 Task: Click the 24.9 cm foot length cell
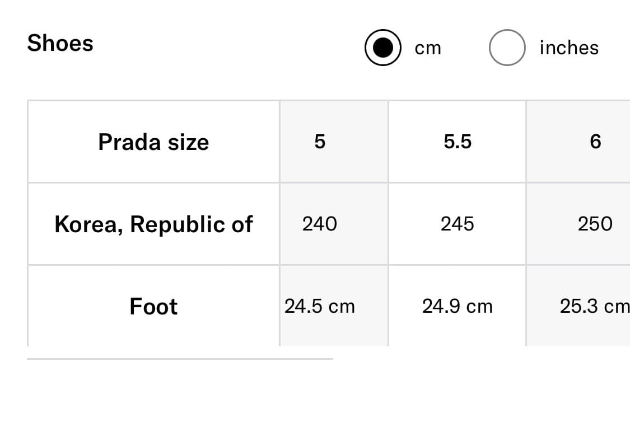pos(457,306)
